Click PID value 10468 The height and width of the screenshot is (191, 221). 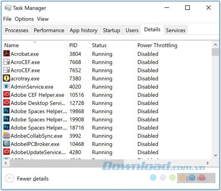tap(76, 144)
